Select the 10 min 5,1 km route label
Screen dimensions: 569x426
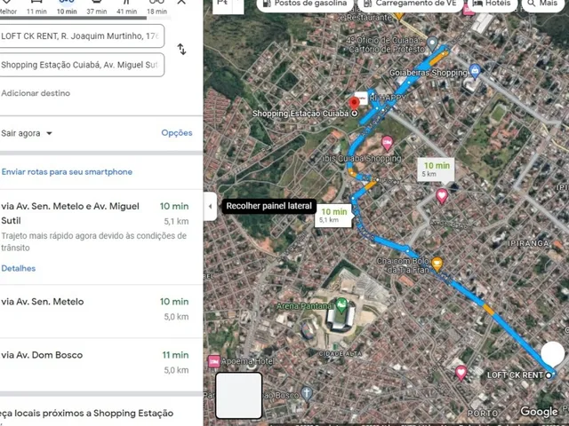pos(333,215)
